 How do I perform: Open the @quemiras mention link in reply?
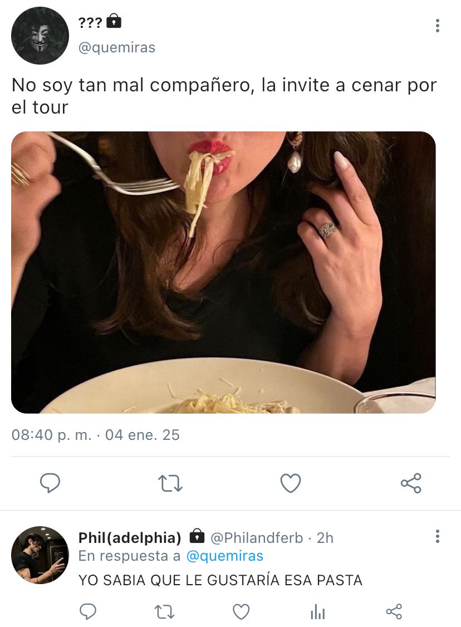(x=225, y=556)
